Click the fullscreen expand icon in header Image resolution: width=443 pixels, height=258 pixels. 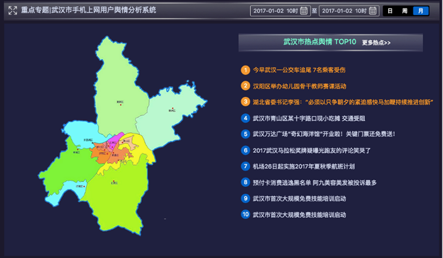(x=13, y=10)
